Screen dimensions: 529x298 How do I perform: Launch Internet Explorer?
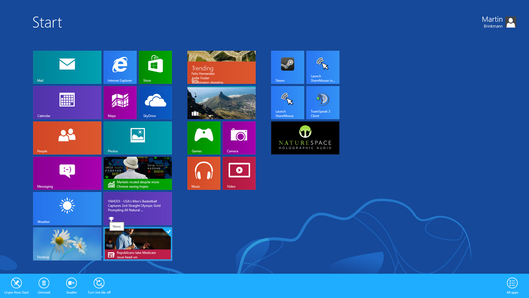click(x=120, y=67)
